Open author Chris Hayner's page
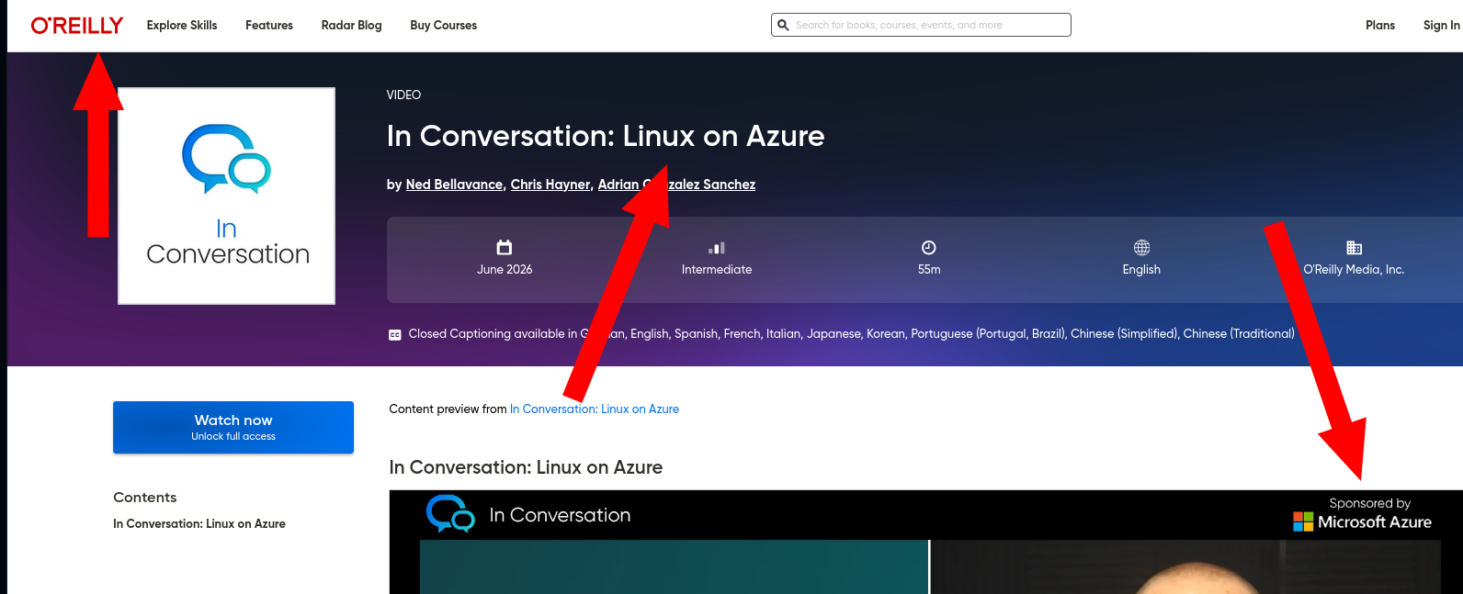 click(x=550, y=185)
